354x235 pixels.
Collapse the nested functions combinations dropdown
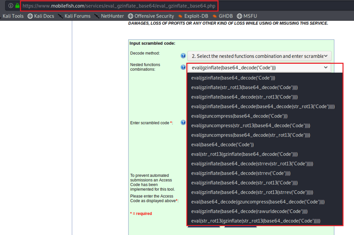point(259,68)
